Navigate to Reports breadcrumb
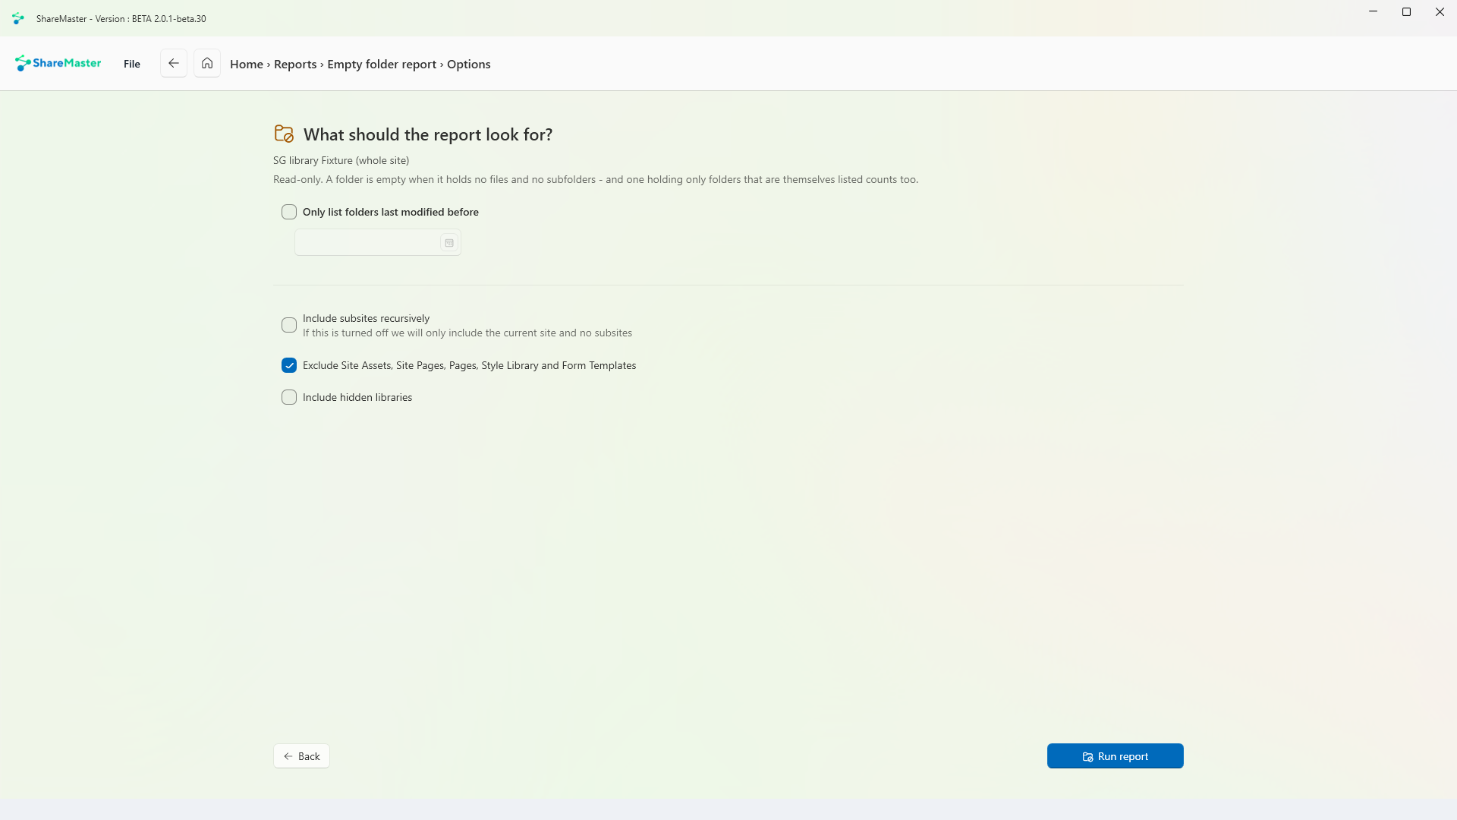The image size is (1457, 820). click(295, 64)
